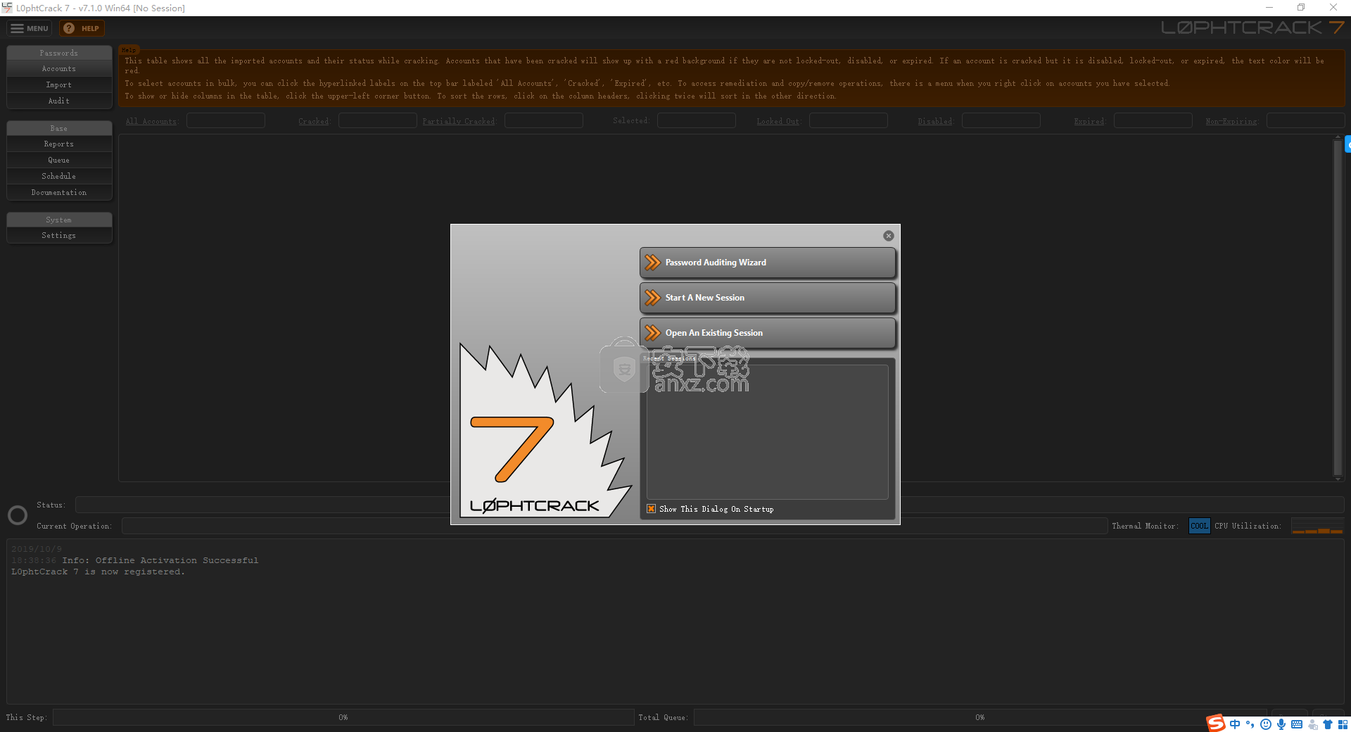This screenshot has height=732, width=1351.
Task: Click inside the Recent Sessions list
Action: pos(768,431)
